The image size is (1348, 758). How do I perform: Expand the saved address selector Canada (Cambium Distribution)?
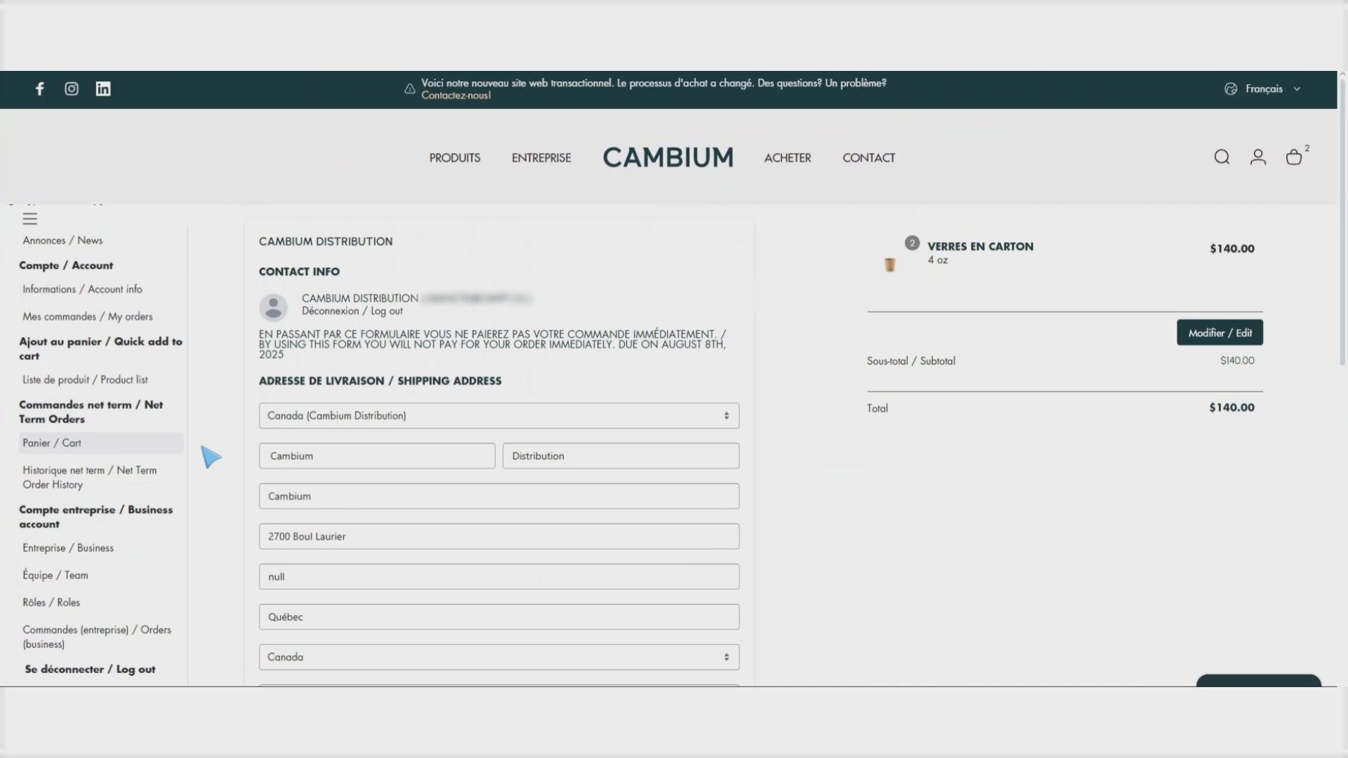[x=498, y=415]
